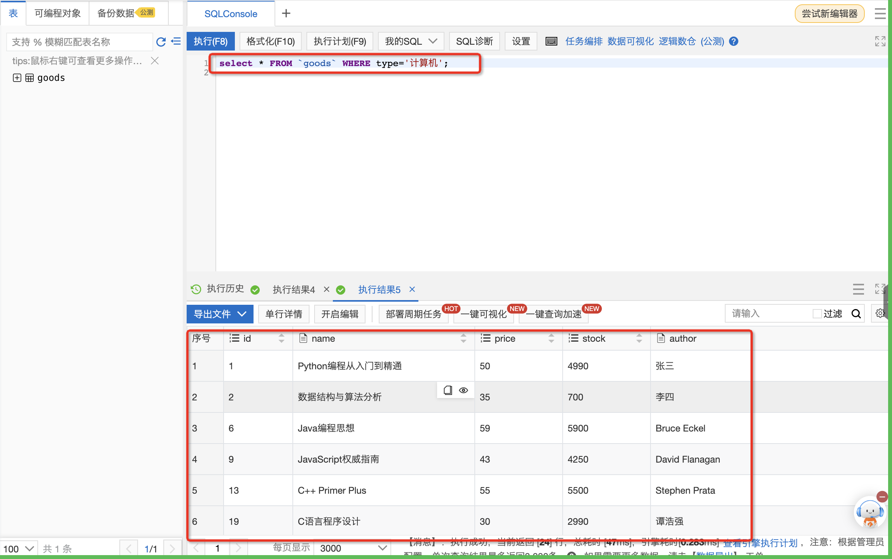Open the execution history clock icon
The width and height of the screenshot is (892, 559).
pyautogui.click(x=196, y=289)
